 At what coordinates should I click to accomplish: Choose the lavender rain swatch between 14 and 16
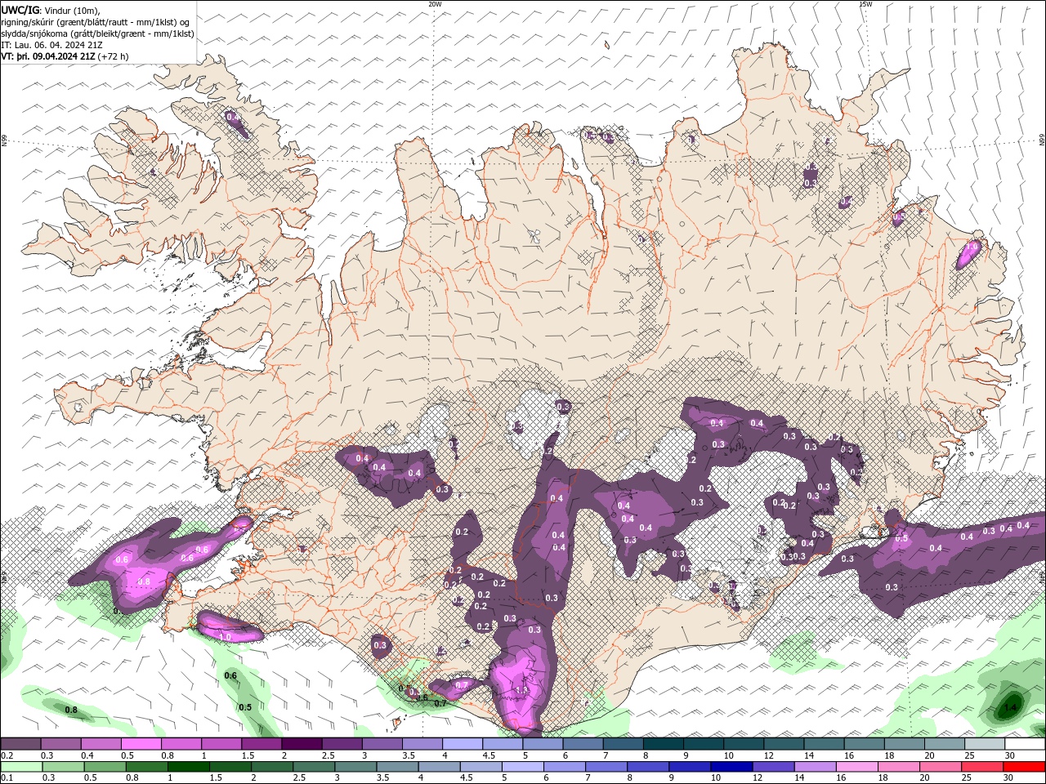pos(814,767)
